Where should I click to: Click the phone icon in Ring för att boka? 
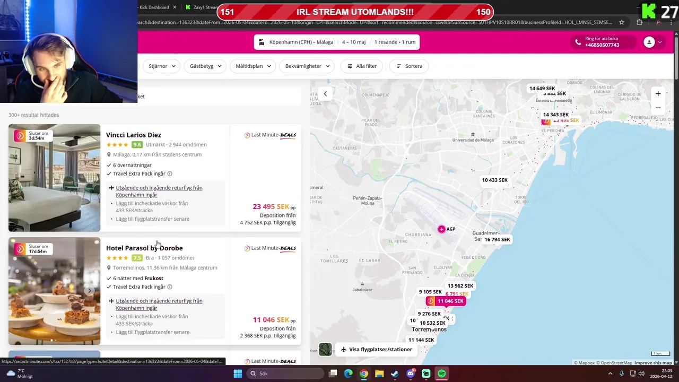578,42
